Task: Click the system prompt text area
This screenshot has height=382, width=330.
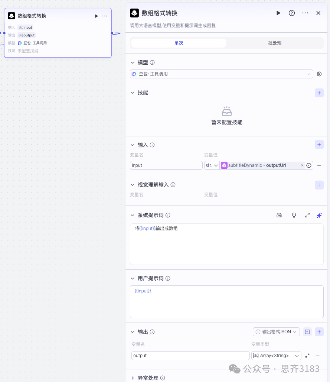Action: coord(226,244)
